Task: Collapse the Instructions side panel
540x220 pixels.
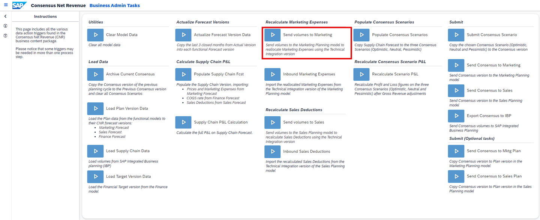Action: click(x=5, y=16)
